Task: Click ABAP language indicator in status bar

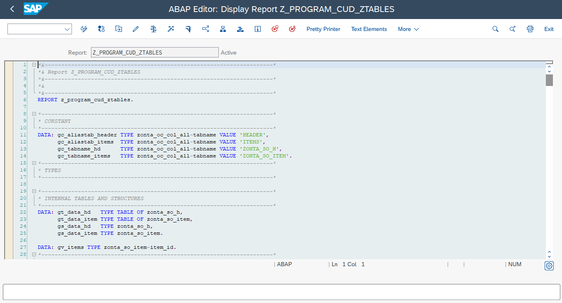Action: pos(285,264)
